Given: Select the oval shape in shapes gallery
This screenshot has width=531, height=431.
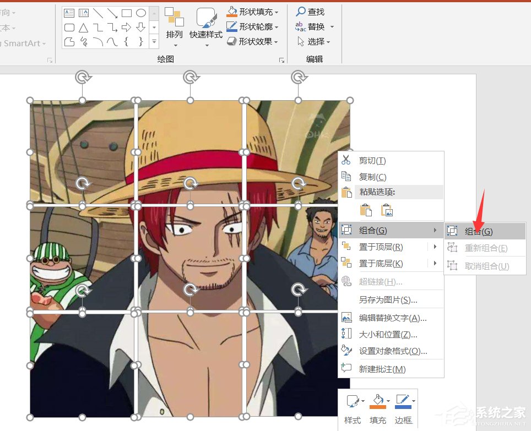Looking at the screenshot, I should [141, 13].
